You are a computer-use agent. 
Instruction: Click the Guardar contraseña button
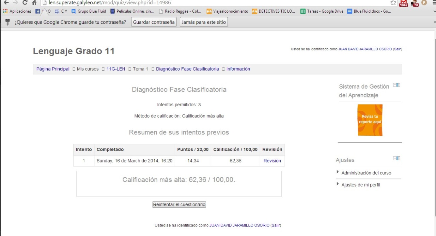click(154, 22)
